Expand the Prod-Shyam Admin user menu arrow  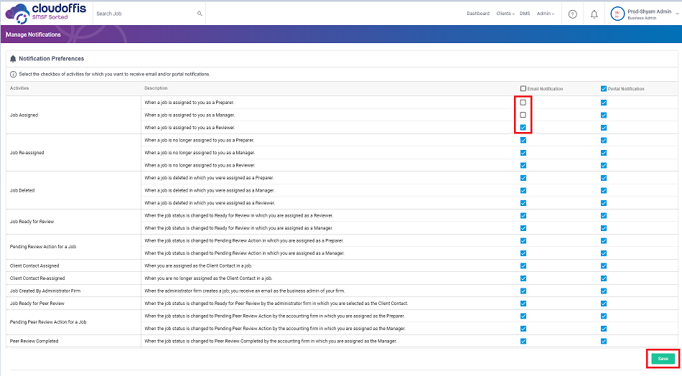[x=677, y=14]
